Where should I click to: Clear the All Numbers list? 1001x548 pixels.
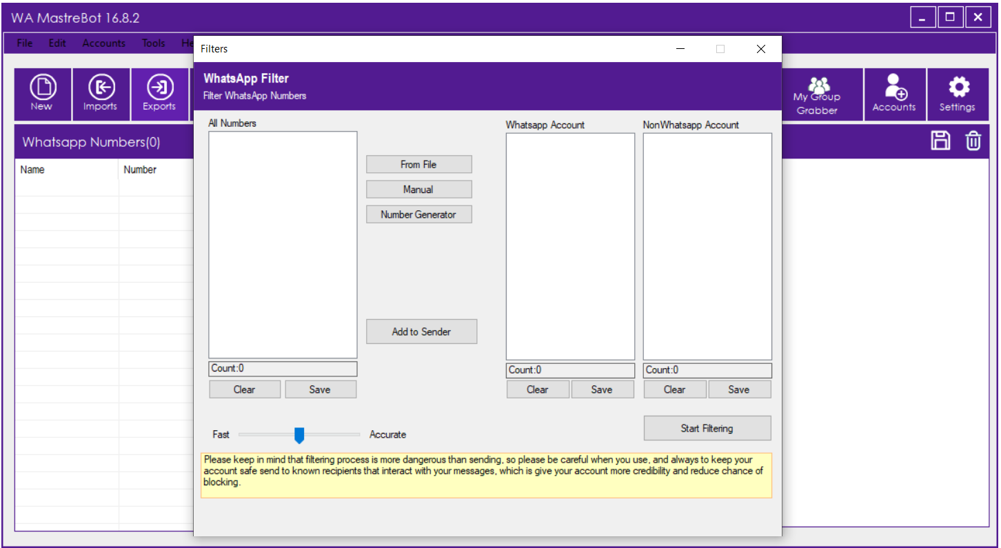coord(245,389)
